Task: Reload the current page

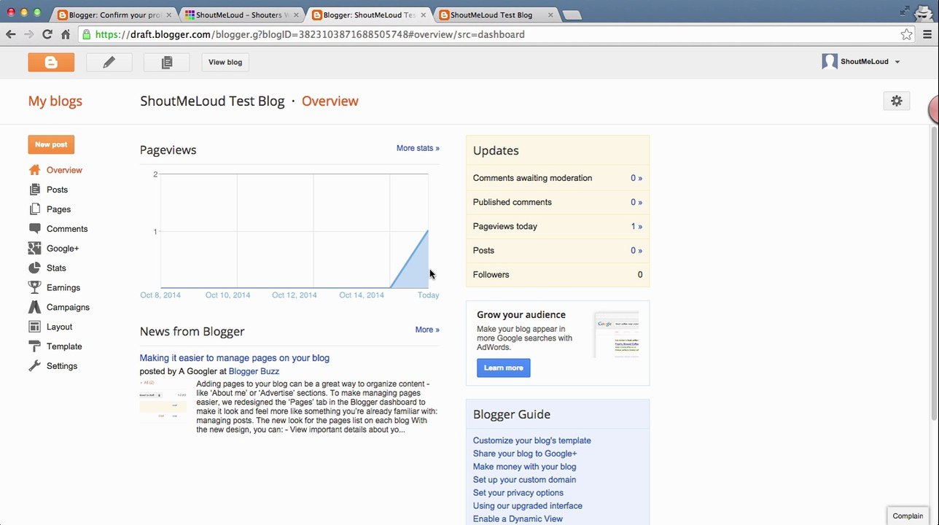Action: pyautogui.click(x=47, y=34)
